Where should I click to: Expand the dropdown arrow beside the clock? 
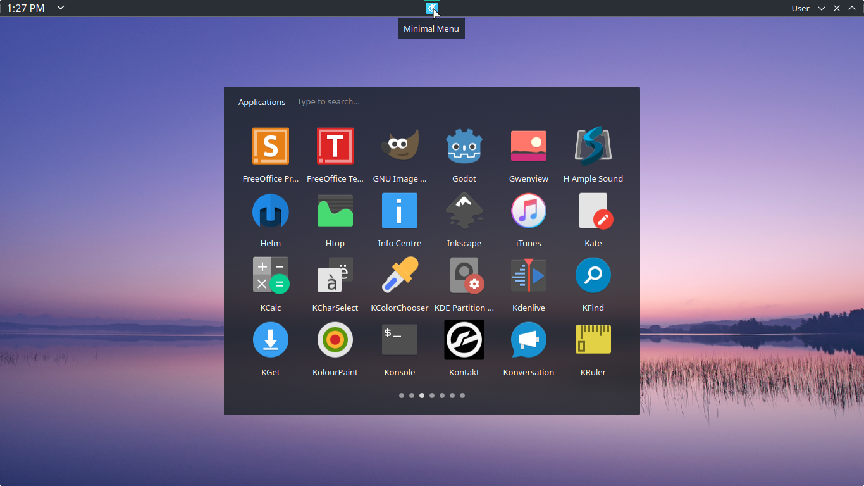61,8
